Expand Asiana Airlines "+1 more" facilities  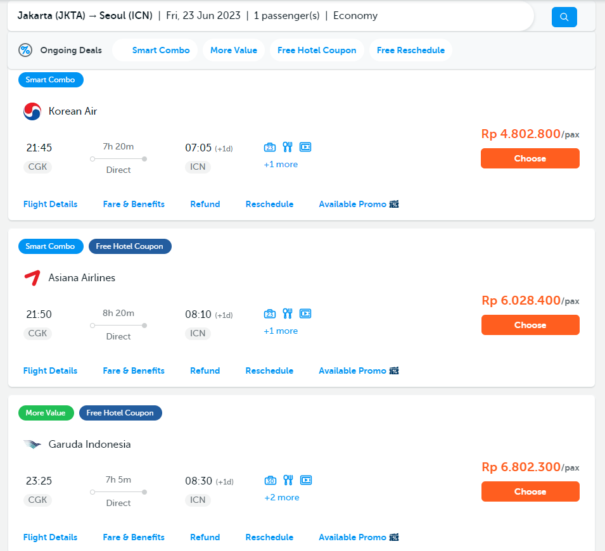point(281,331)
